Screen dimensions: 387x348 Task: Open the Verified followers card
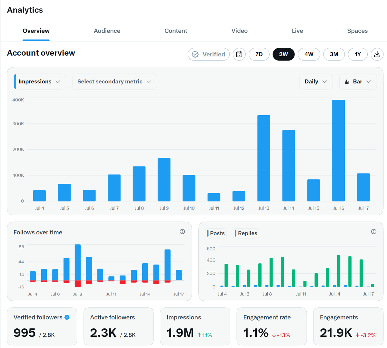42,326
